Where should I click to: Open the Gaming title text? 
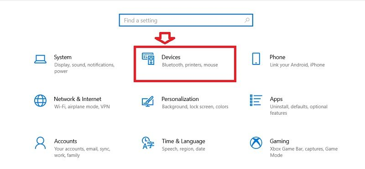tap(279, 141)
